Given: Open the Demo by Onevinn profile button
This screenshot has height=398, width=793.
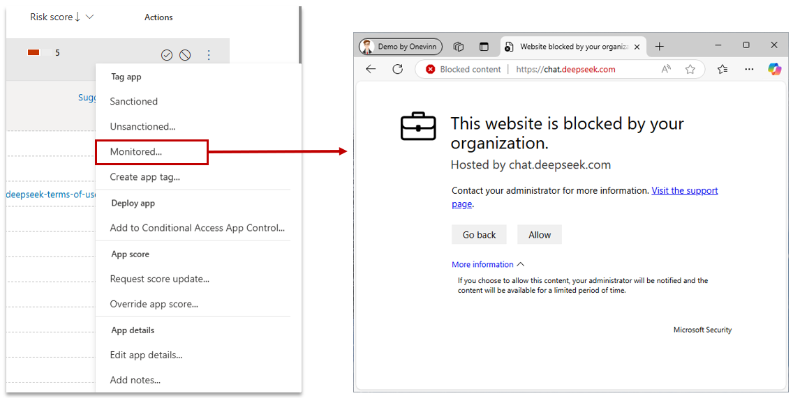Looking at the screenshot, I should [x=401, y=47].
